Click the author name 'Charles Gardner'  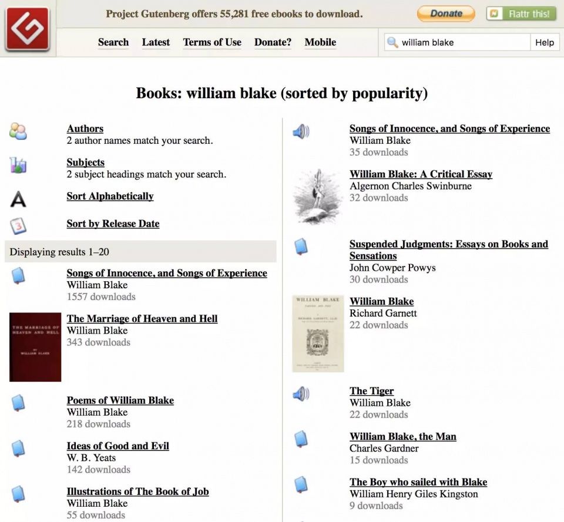(x=384, y=448)
